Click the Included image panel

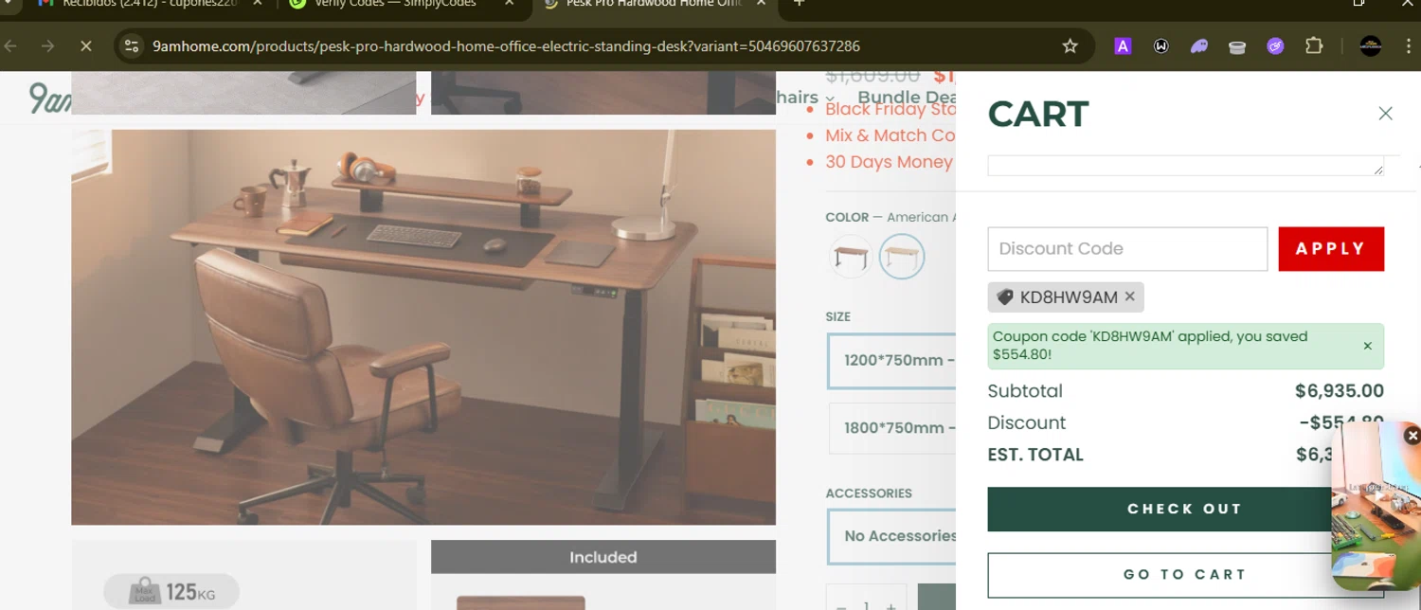[603, 575]
